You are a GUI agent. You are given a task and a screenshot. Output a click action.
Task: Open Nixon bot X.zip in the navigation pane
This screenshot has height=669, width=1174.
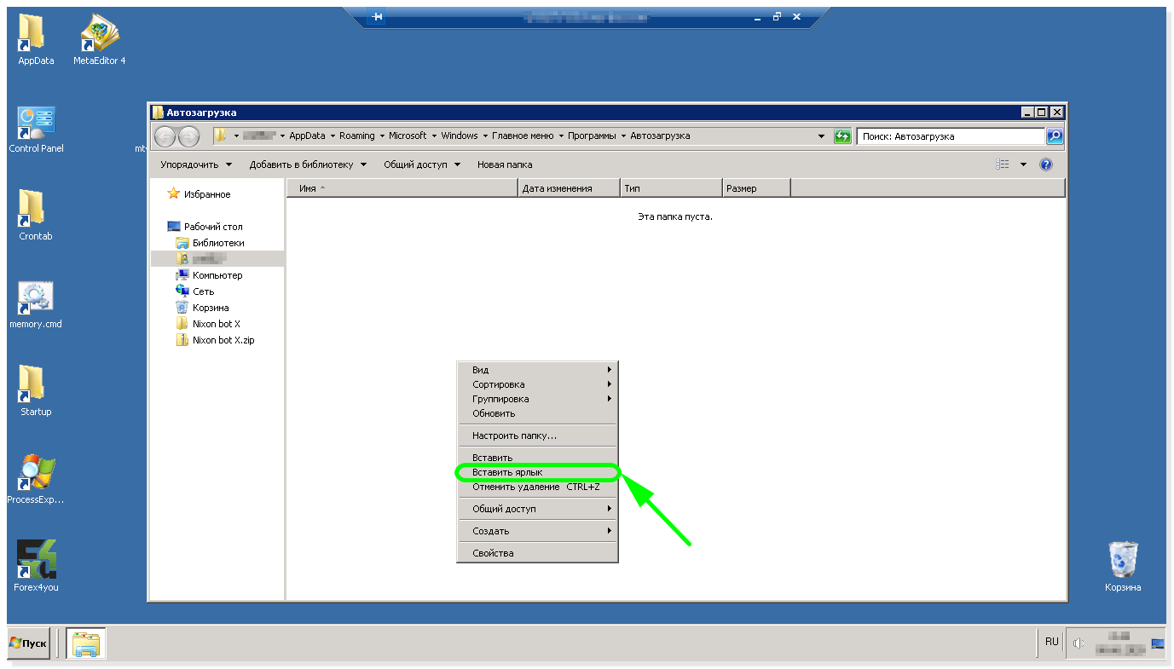tap(215, 340)
